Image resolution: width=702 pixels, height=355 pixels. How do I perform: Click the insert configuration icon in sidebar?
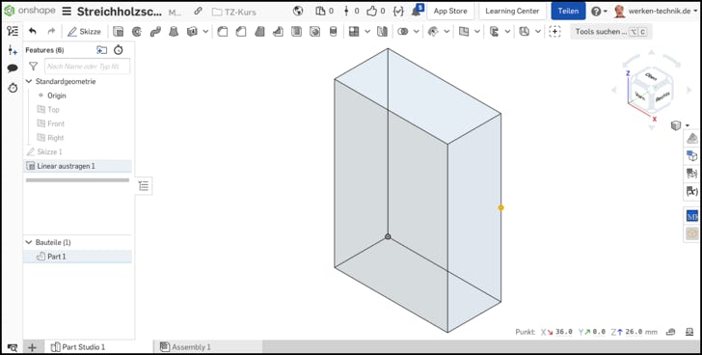click(13, 50)
